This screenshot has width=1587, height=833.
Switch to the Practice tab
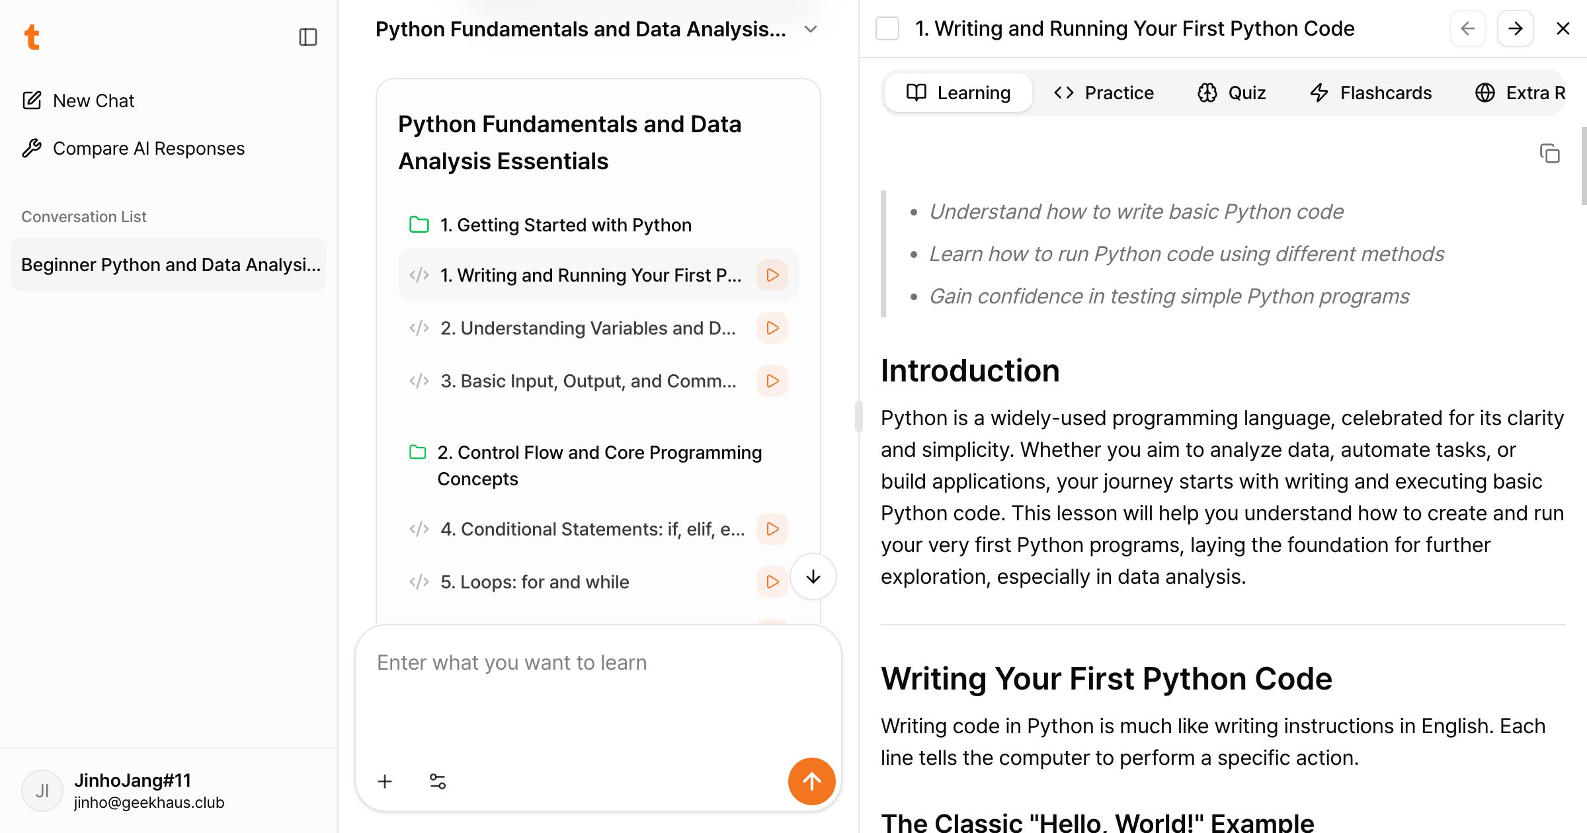point(1104,93)
